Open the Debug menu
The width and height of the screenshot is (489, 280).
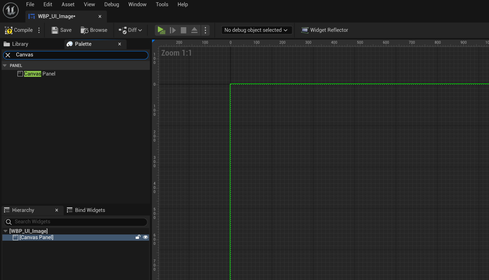[x=112, y=4]
